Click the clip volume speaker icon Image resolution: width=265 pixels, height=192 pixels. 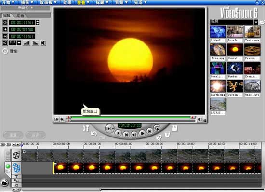click(x=5, y=43)
